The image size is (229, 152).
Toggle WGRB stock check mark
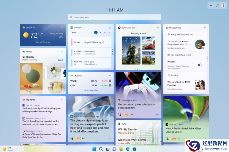[110, 81]
